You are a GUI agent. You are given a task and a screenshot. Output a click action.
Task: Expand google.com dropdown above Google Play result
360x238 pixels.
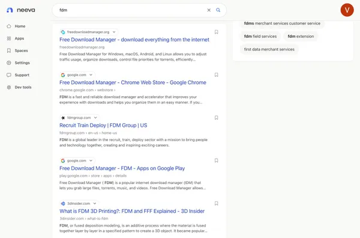coord(91,160)
